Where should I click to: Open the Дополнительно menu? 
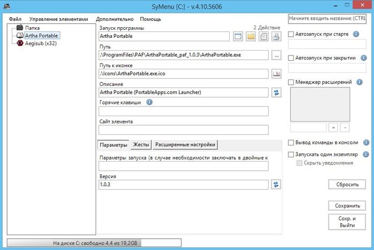[x=115, y=19]
